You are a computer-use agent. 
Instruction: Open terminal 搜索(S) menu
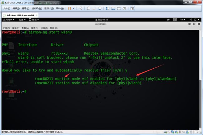[35, 28]
